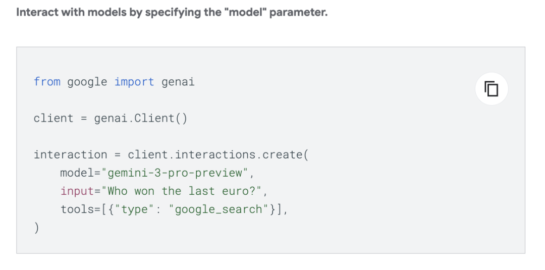Click the "interaction" variable name
Image resolution: width=545 pixels, height=270 pixels.
pos(70,154)
